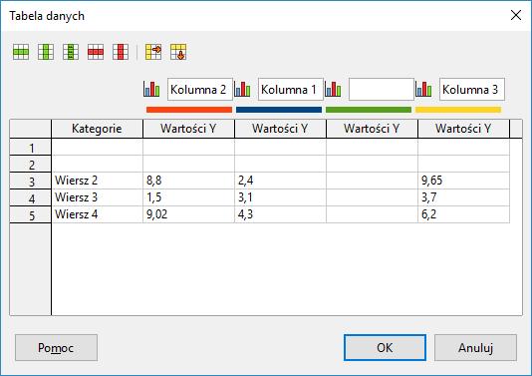The width and height of the screenshot is (532, 376).
Task: Click the Insert Row toolbar icon
Action: click(21, 52)
